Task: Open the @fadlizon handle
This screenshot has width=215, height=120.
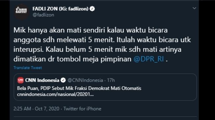Action: tap(43, 15)
